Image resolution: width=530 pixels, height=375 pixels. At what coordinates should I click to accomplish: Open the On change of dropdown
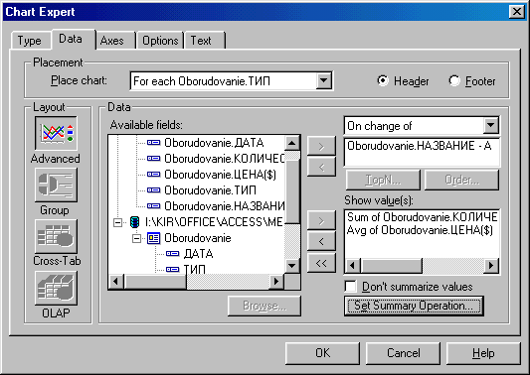[491, 125]
